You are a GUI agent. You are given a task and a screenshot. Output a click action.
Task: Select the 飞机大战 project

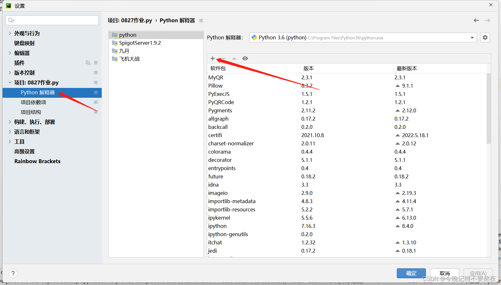(156, 59)
